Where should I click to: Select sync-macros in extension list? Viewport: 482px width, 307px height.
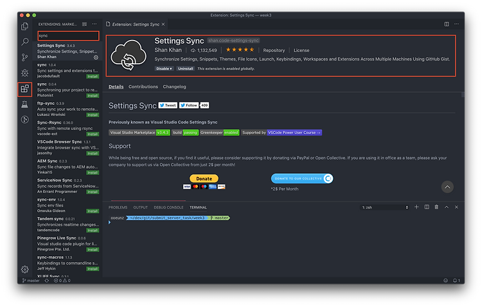67,263
